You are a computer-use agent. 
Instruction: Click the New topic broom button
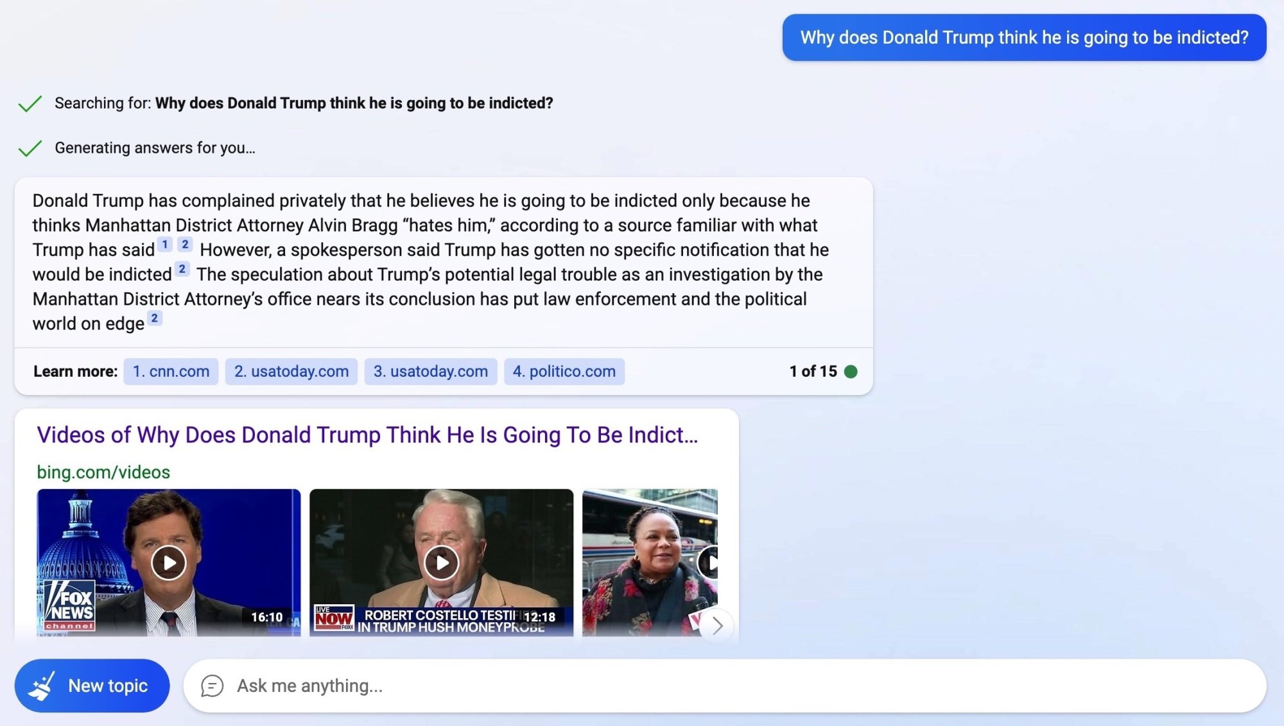point(92,686)
